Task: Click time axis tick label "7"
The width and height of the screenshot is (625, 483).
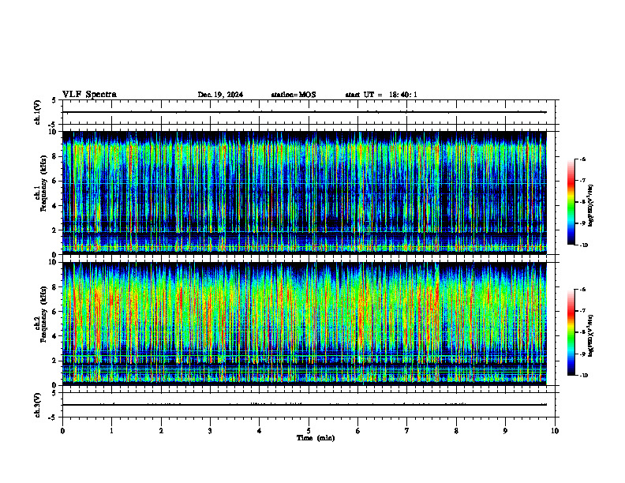Action: [x=407, y=431]
